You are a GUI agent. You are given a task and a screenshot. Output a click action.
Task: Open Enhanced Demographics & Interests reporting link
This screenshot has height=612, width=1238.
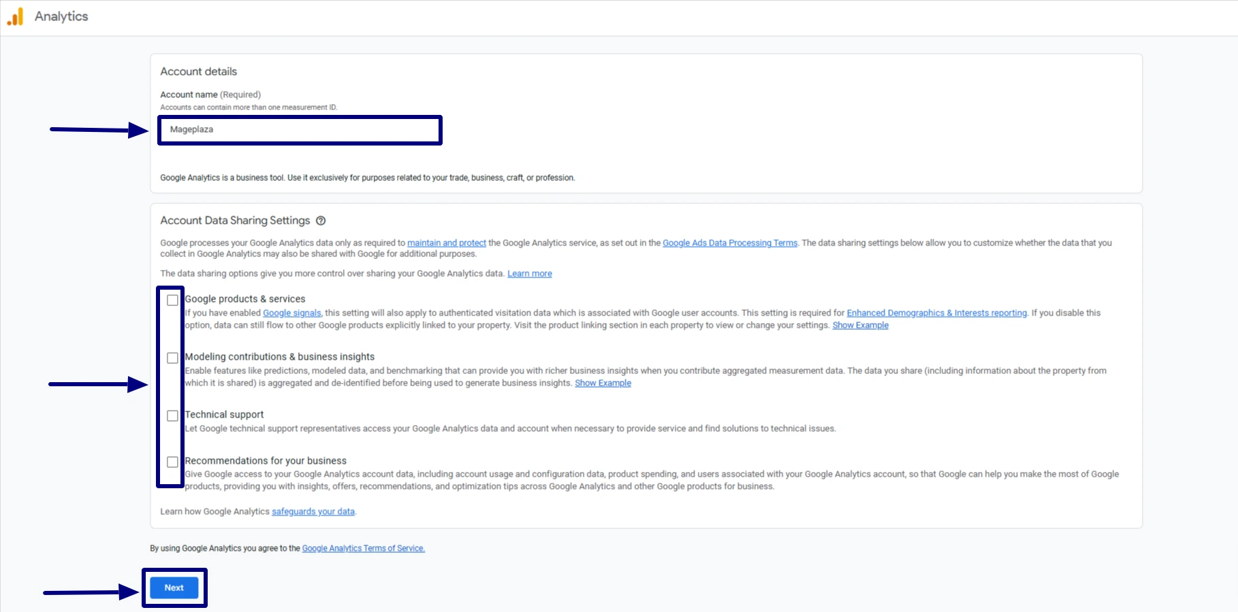coord(937,313)
